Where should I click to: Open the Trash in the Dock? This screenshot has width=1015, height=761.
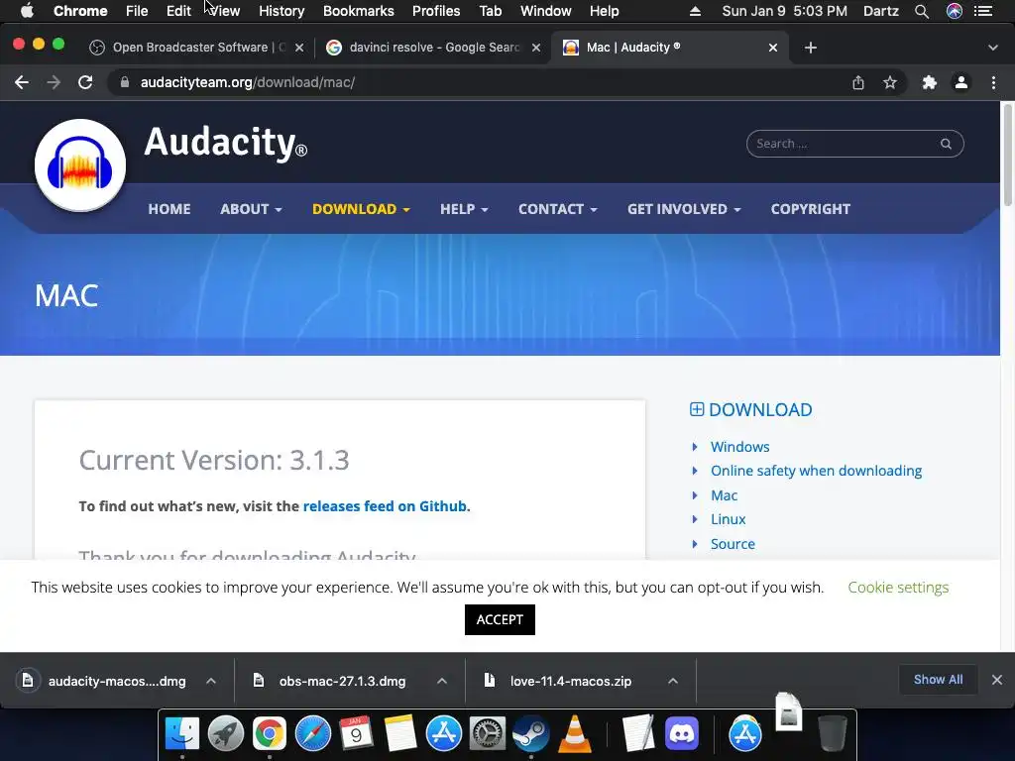click(x=832, y=734)
